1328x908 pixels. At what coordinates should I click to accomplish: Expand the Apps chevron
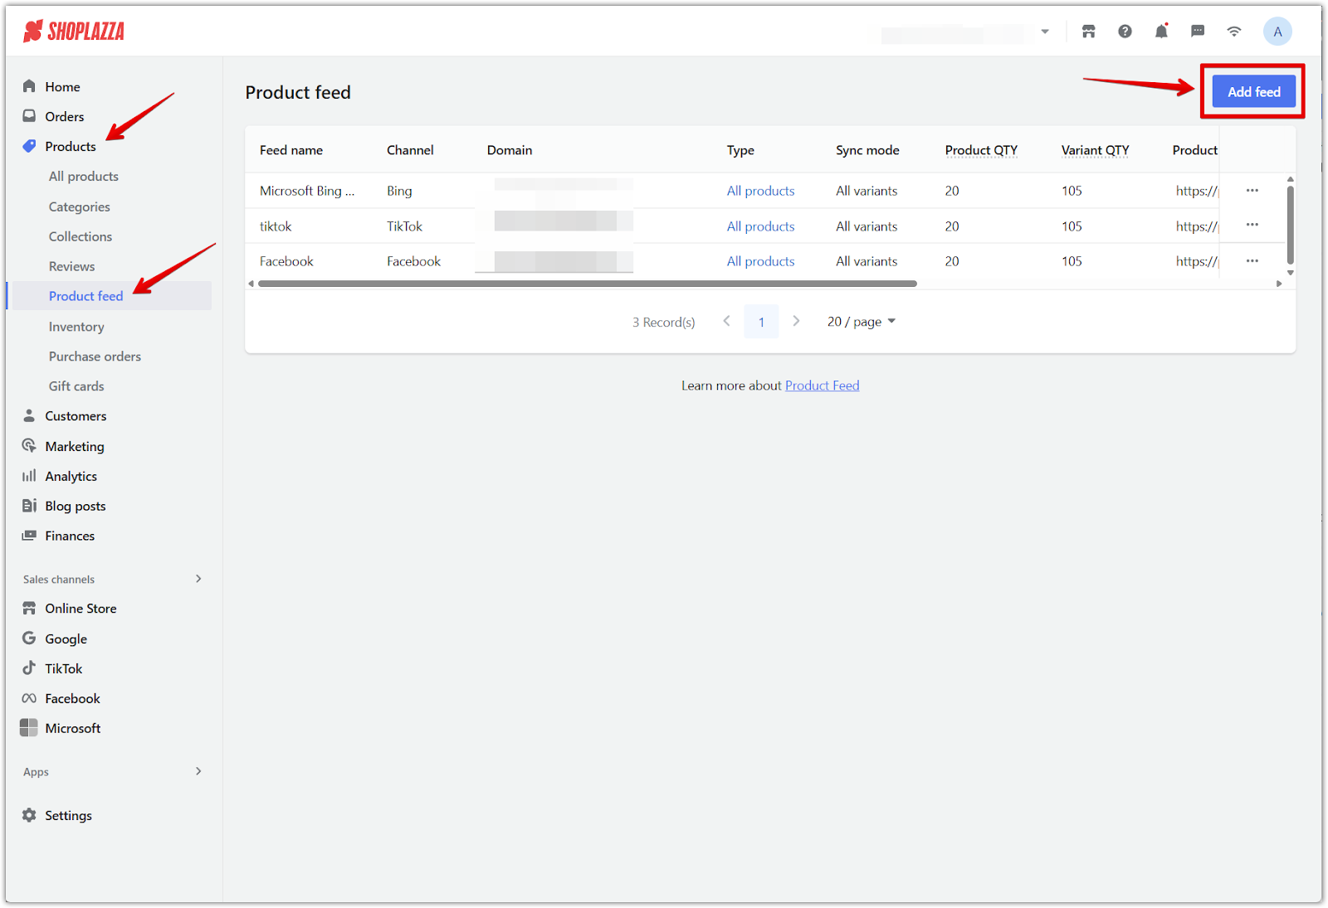pyautogui.click(x=198, y=771)
